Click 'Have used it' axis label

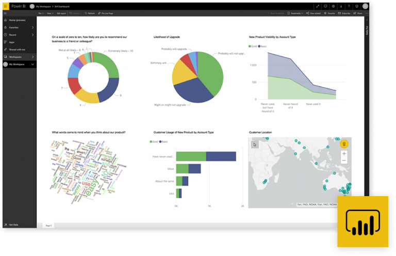313,104
